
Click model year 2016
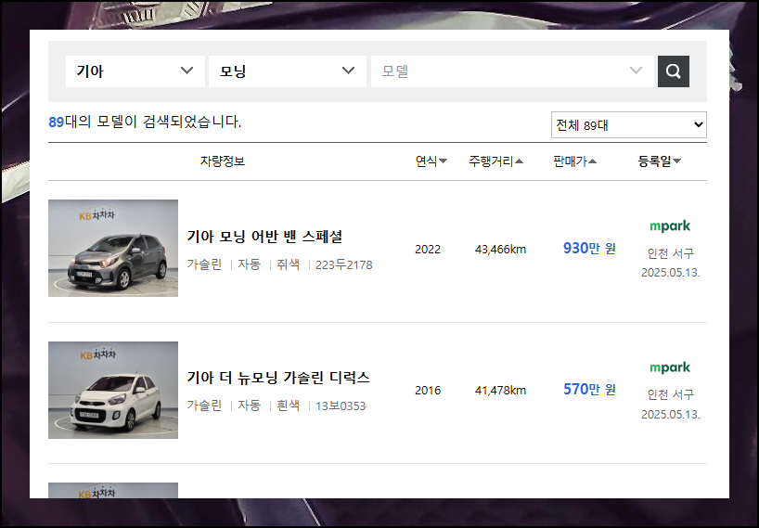(428, 390)
